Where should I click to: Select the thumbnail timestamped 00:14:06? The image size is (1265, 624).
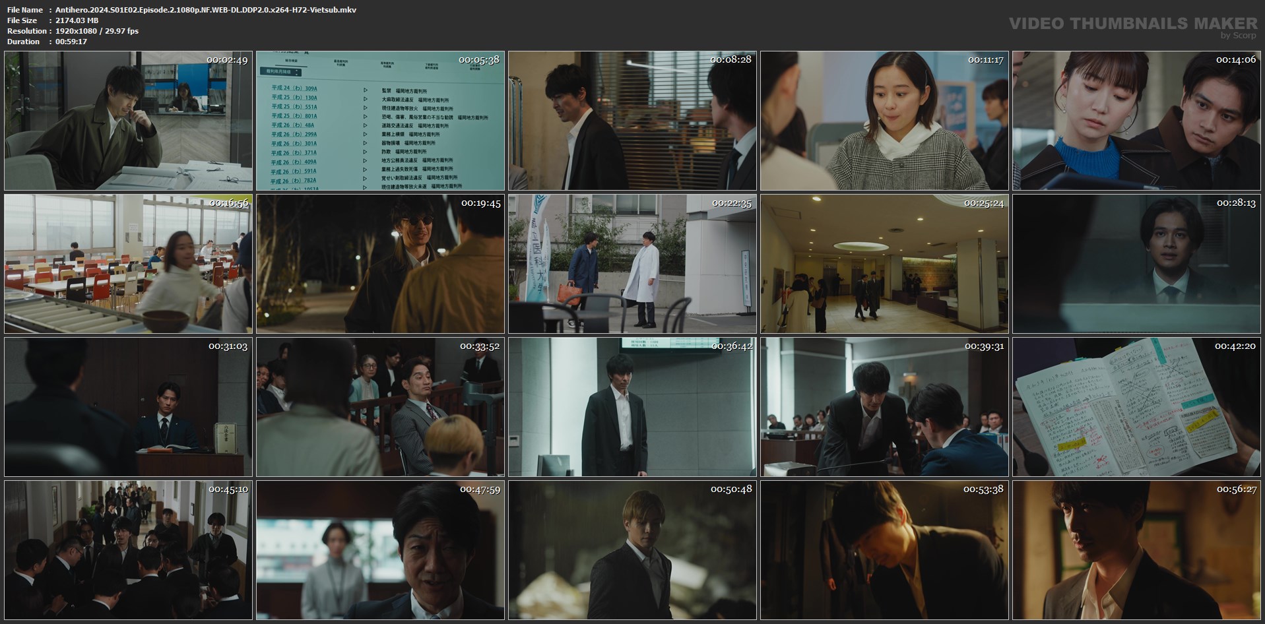point(1136,121)
